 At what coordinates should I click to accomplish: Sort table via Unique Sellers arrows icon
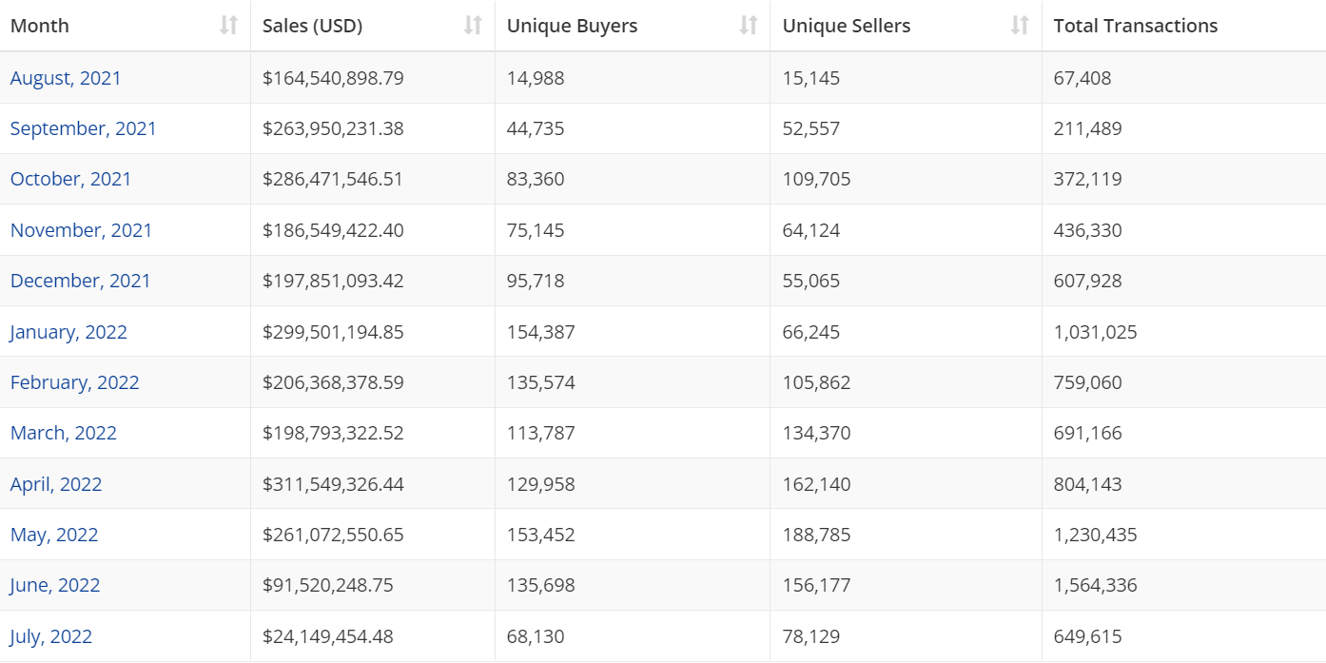[1020, 26]
